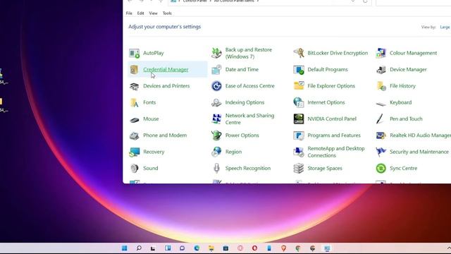Open taskbar Search magnifier
The width and height of the screenshot is (451, 254).
[139, 248]
